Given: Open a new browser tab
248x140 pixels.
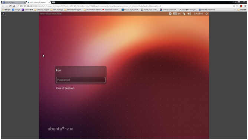Looking at the screenshot, I should tap(53, 2).
